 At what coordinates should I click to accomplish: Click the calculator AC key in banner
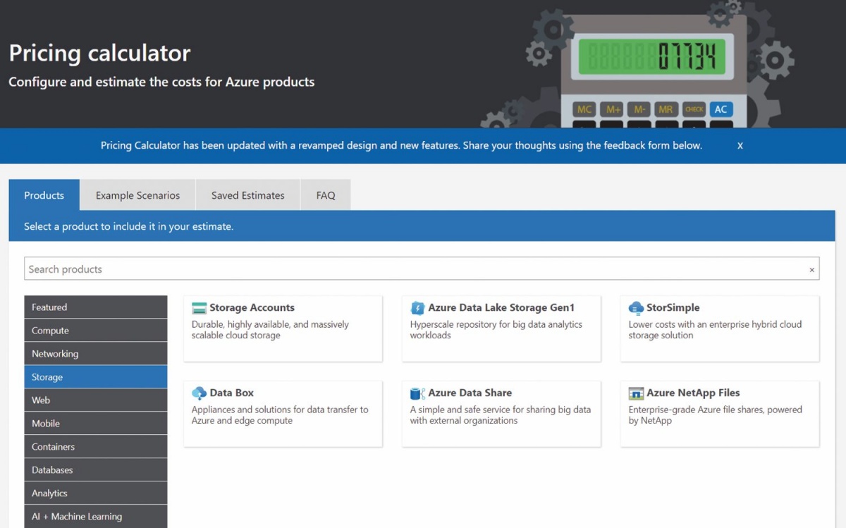[x=721, y=110]
